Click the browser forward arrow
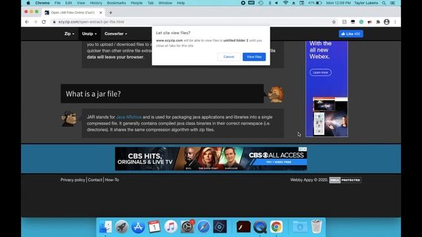 pos(35,22)
